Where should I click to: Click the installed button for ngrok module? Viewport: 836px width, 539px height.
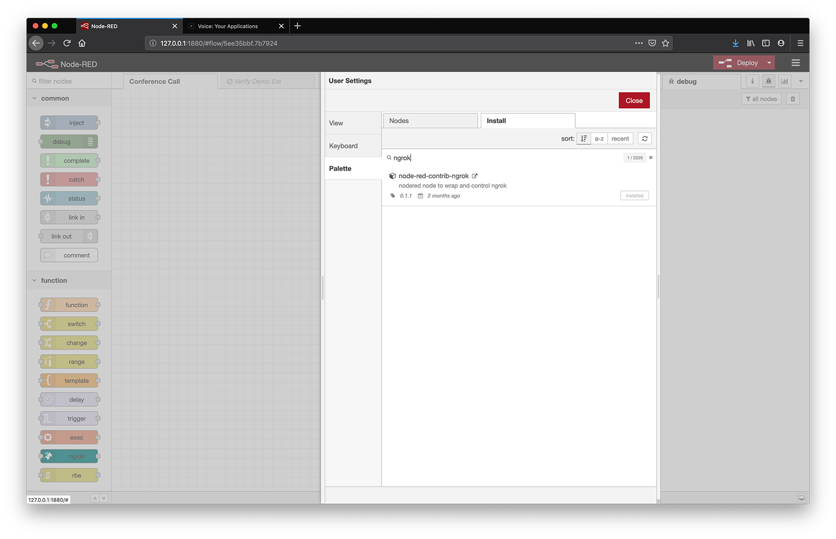[x=634, y=196]
